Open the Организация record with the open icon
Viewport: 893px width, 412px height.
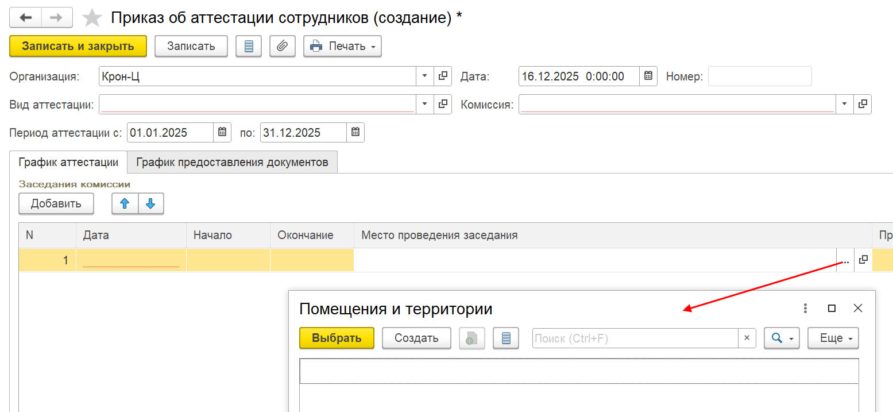pos(443,76)
